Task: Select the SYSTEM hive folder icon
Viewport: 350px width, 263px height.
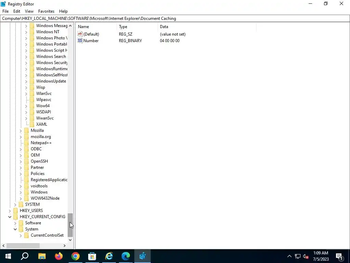Action: coord(21,204)
